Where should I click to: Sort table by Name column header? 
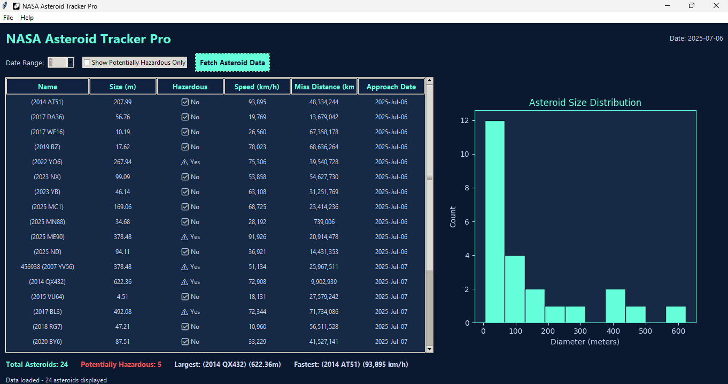[48, 87]
